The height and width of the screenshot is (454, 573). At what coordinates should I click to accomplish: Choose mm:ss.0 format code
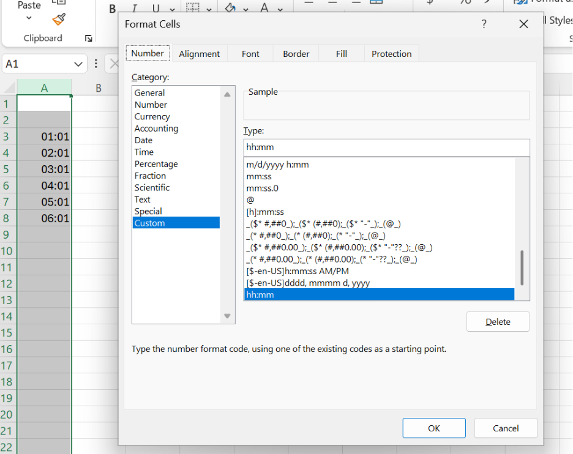coord(380,188)
